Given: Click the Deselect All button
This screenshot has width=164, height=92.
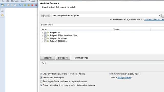Looking at the screenshot, I should point(63,58).
